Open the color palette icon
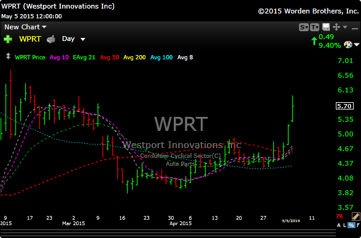This screenshot has width=361, height=238. [x=348, y=45]
